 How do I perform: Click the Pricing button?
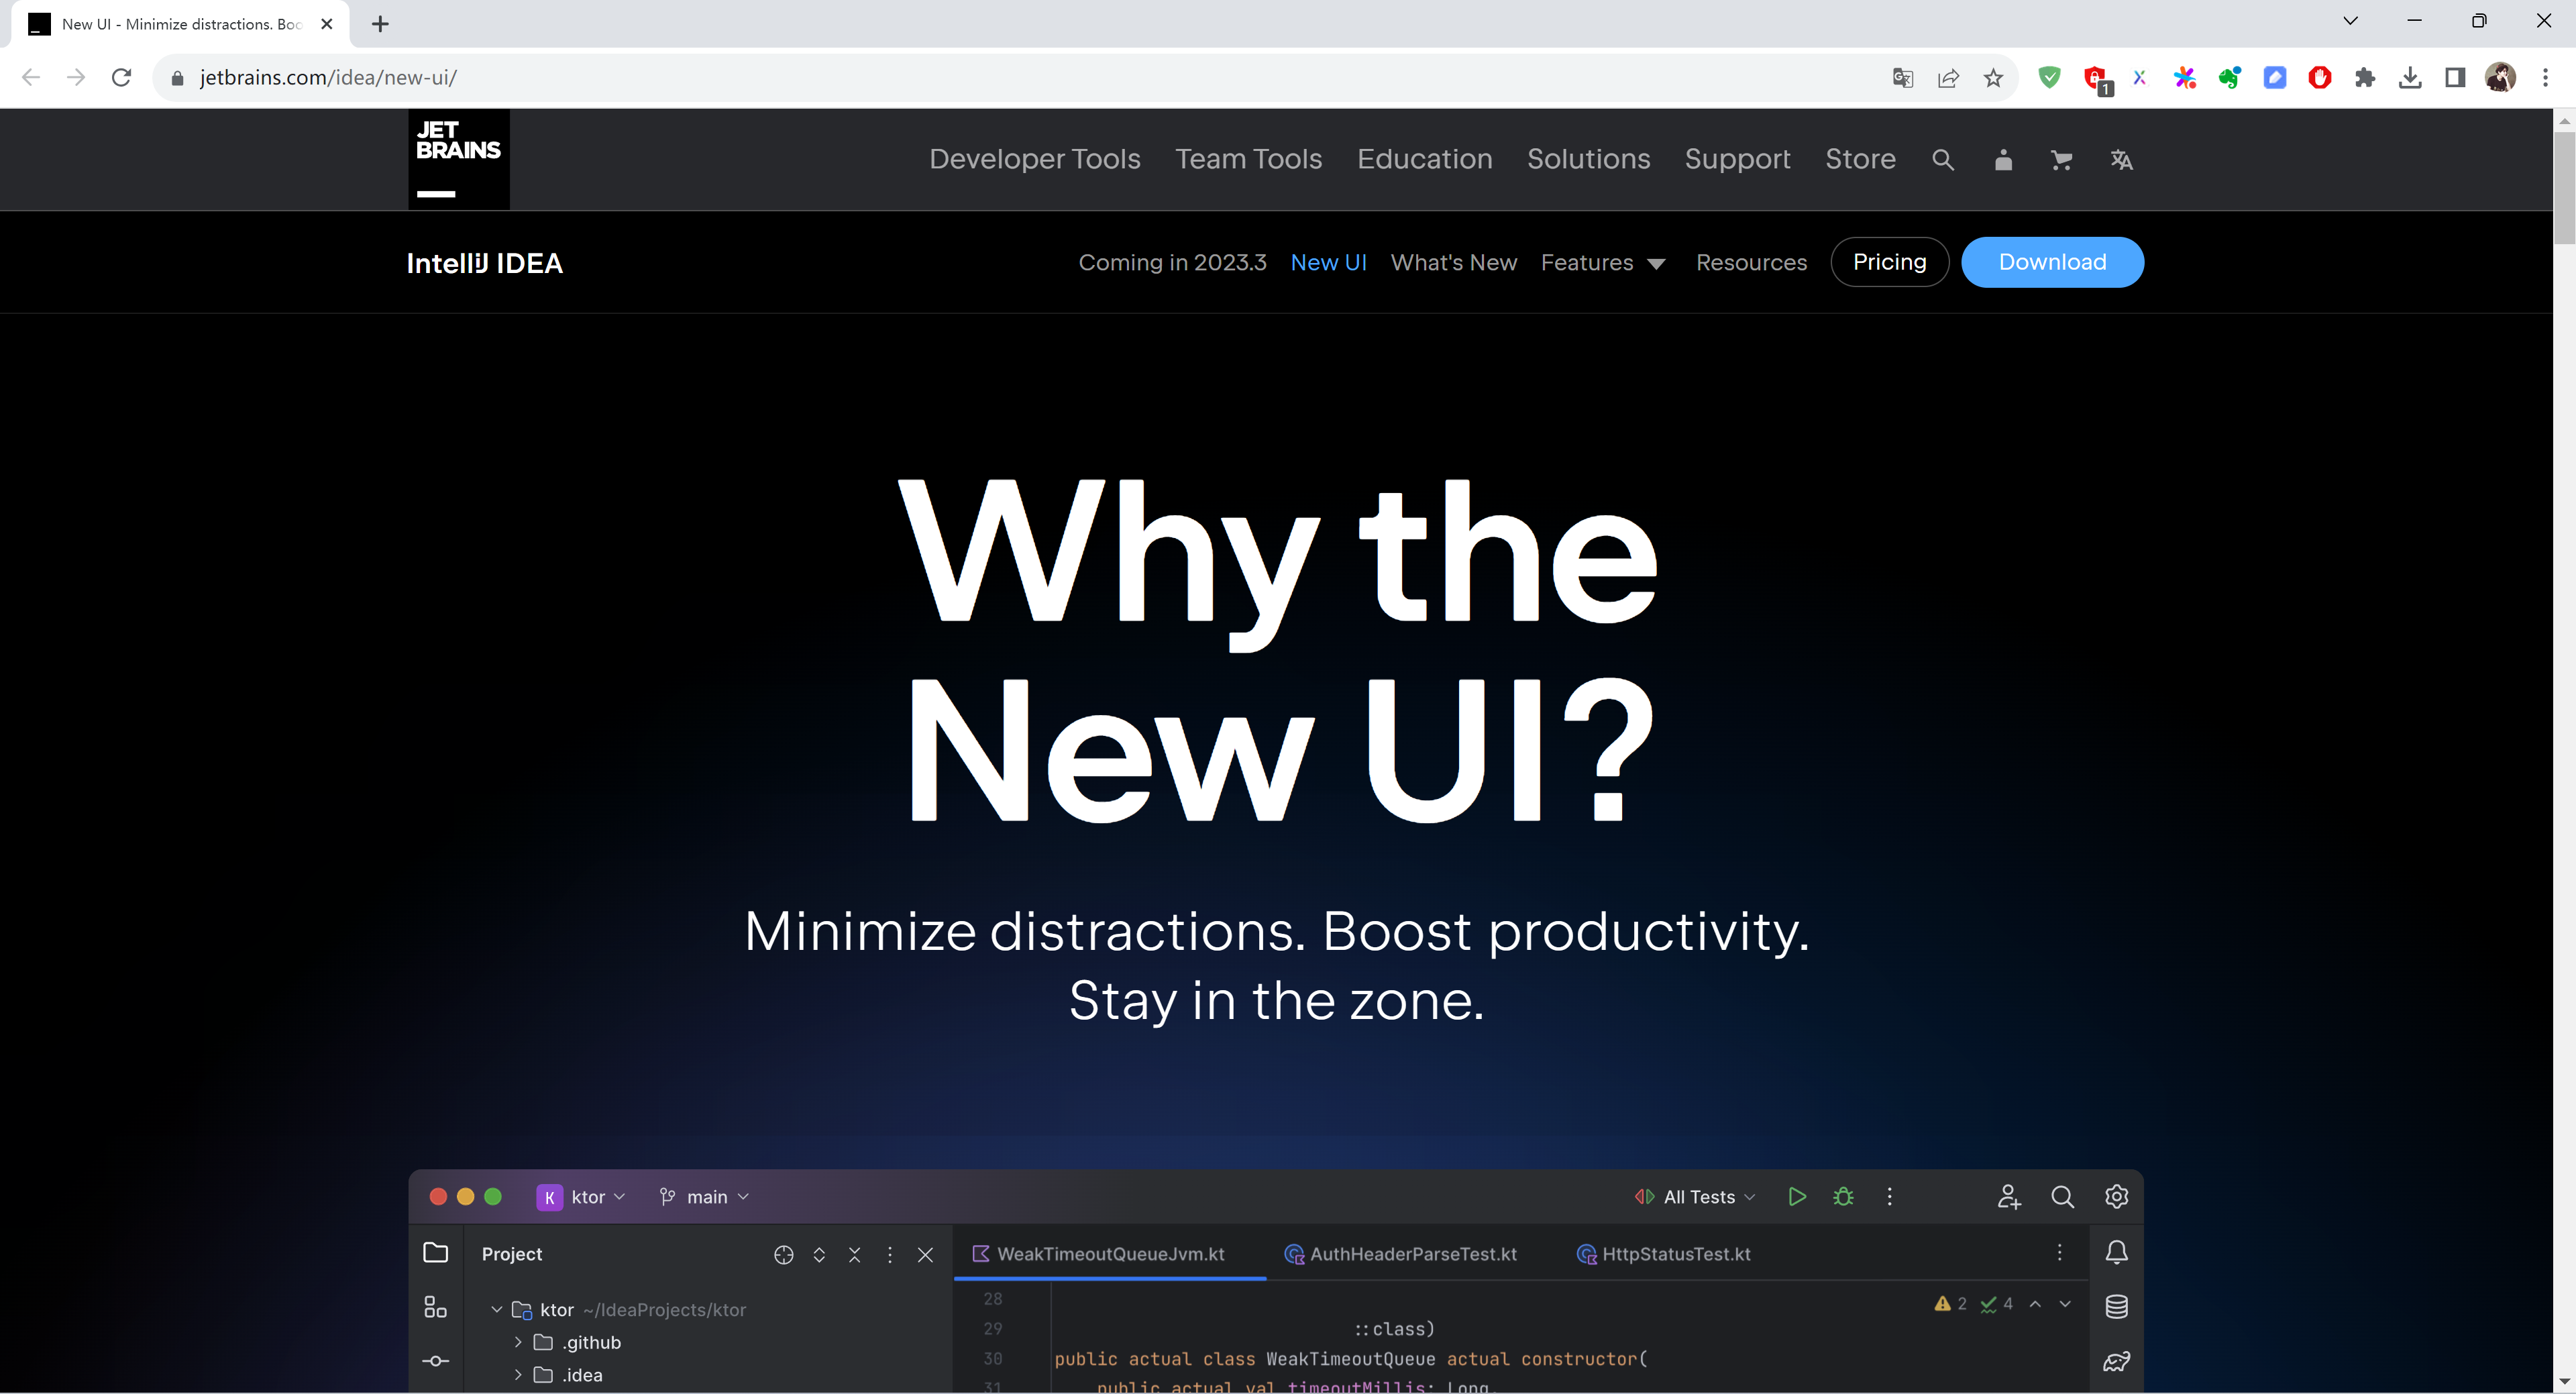(1889, 262)
